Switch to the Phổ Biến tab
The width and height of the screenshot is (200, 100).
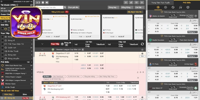[187, 2]
